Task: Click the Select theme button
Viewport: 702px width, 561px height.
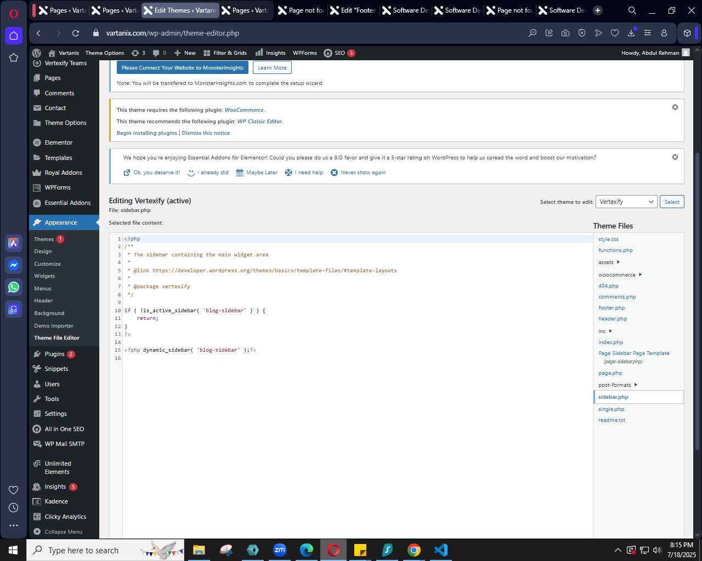Action: point(672,202)
